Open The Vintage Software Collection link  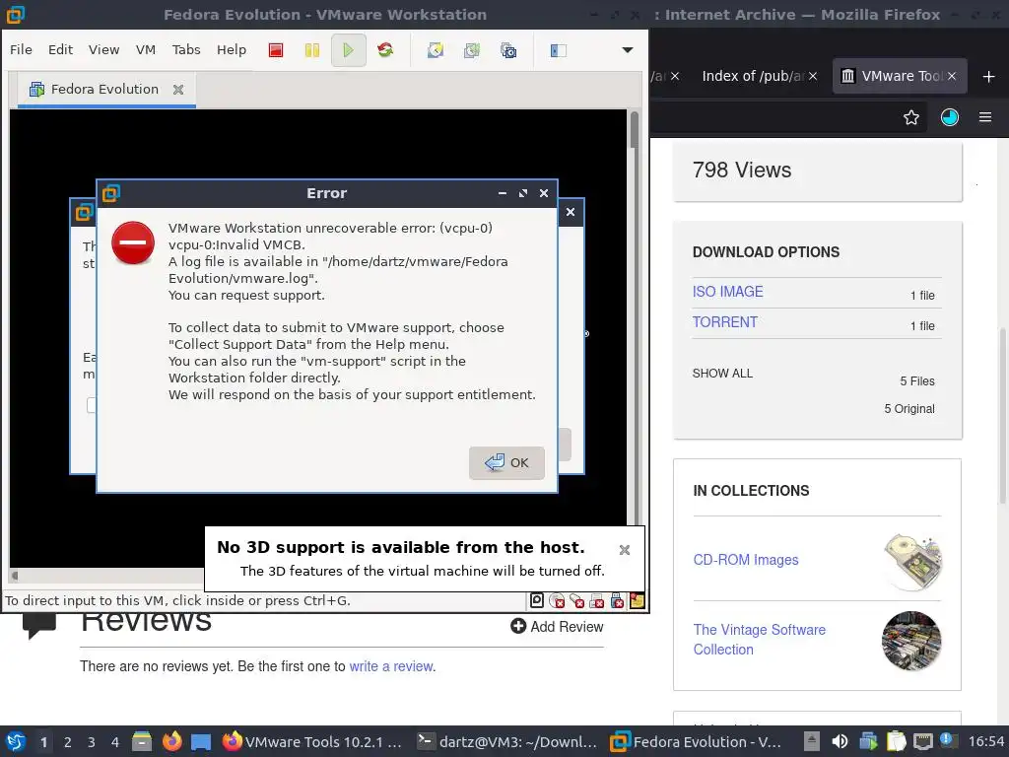(760, 639)
